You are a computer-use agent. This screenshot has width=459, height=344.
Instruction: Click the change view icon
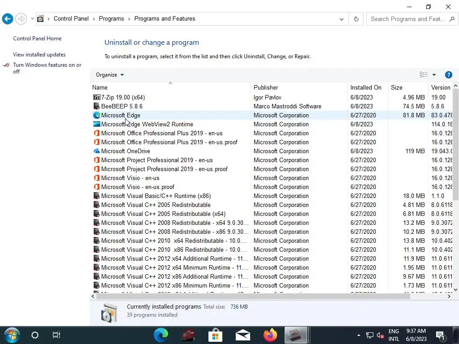pos(424,75)
